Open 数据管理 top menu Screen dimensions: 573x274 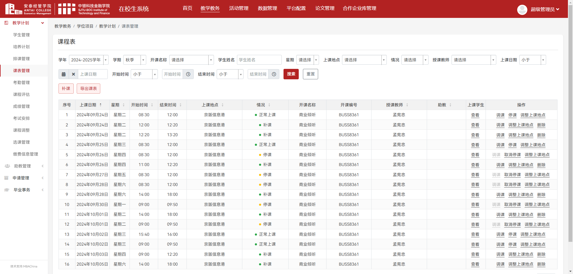pos(267,8)
